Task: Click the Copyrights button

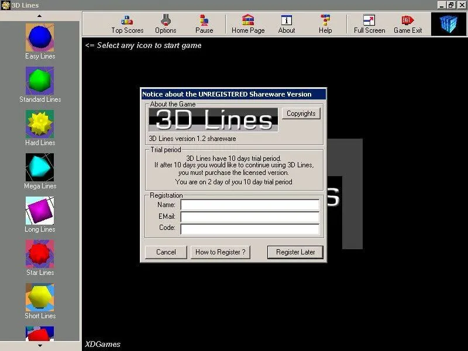Action: click(x=301, y=113)
